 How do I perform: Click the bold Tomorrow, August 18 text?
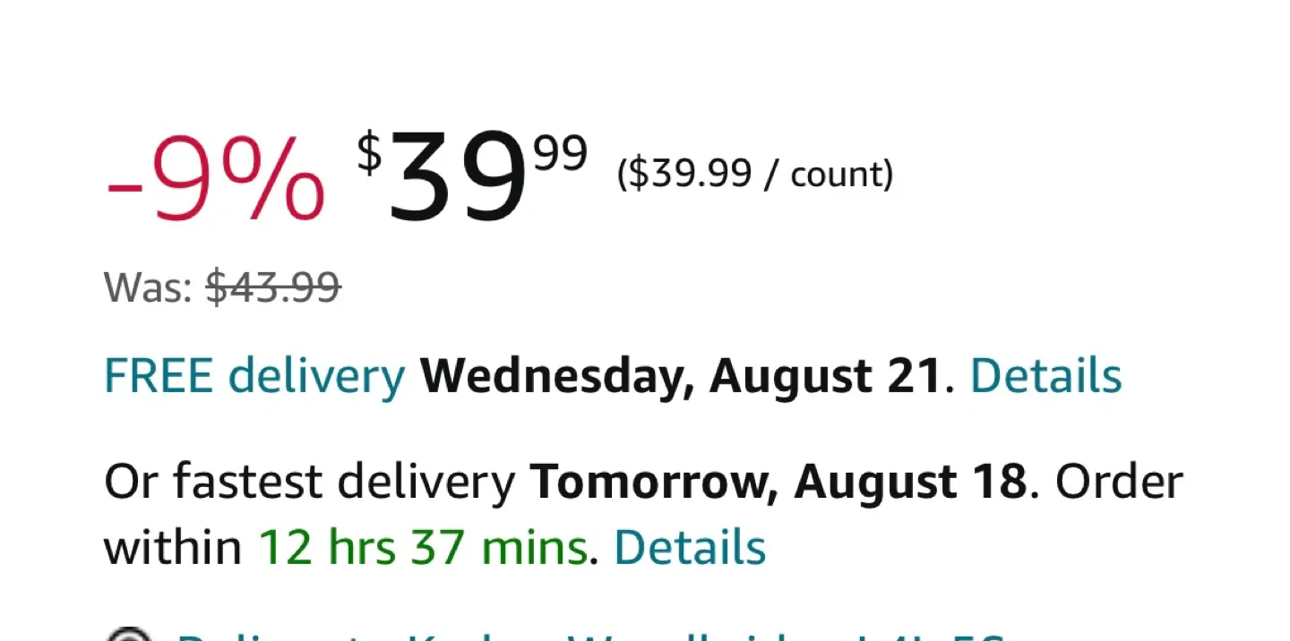(x=778, y=483)
